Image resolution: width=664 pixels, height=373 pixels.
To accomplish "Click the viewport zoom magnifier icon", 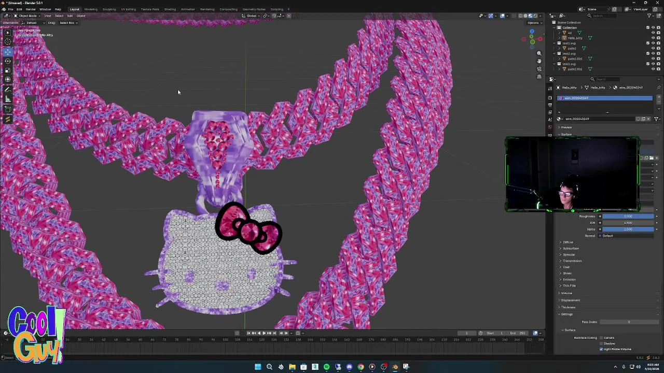I will pyautogui.click(x=539, y=53).
